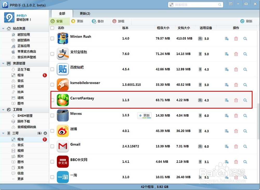Open 照片 under the 三哥 device
The height and width of the screenshot is (190, 260).
[21, 156]
